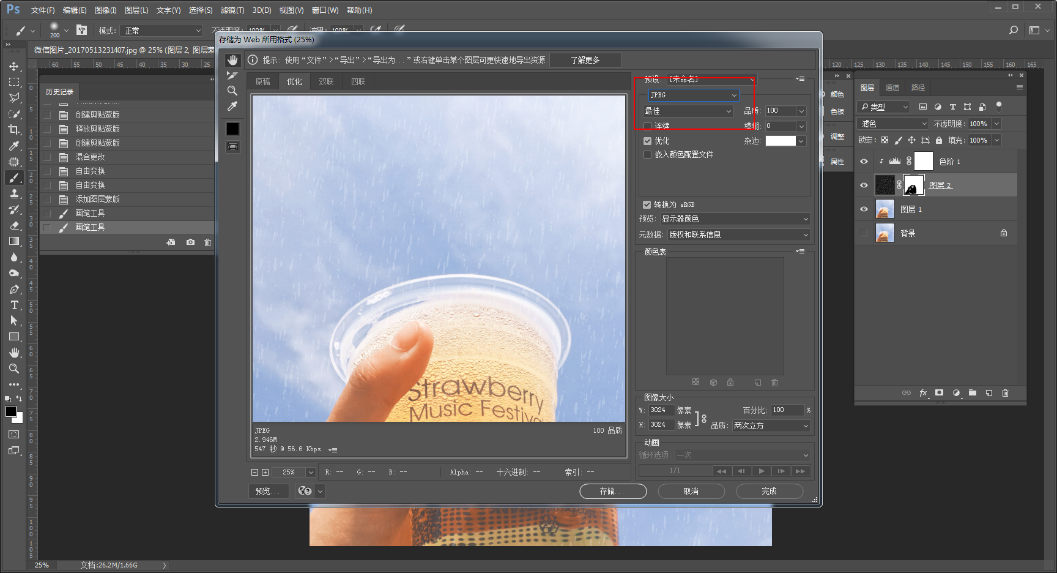Create new fill or adjustment layer
Screen dimensions: 1057x573
coord(956,393)
